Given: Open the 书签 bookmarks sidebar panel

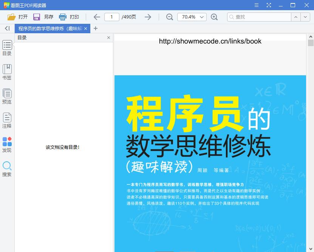Looking at the screenshot, I should (x=7, y=72).
